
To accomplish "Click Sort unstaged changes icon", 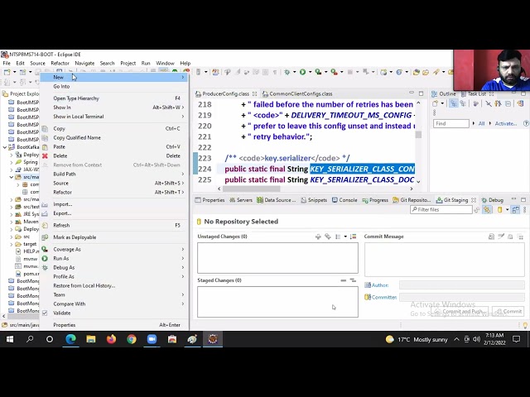I will 354,237.
